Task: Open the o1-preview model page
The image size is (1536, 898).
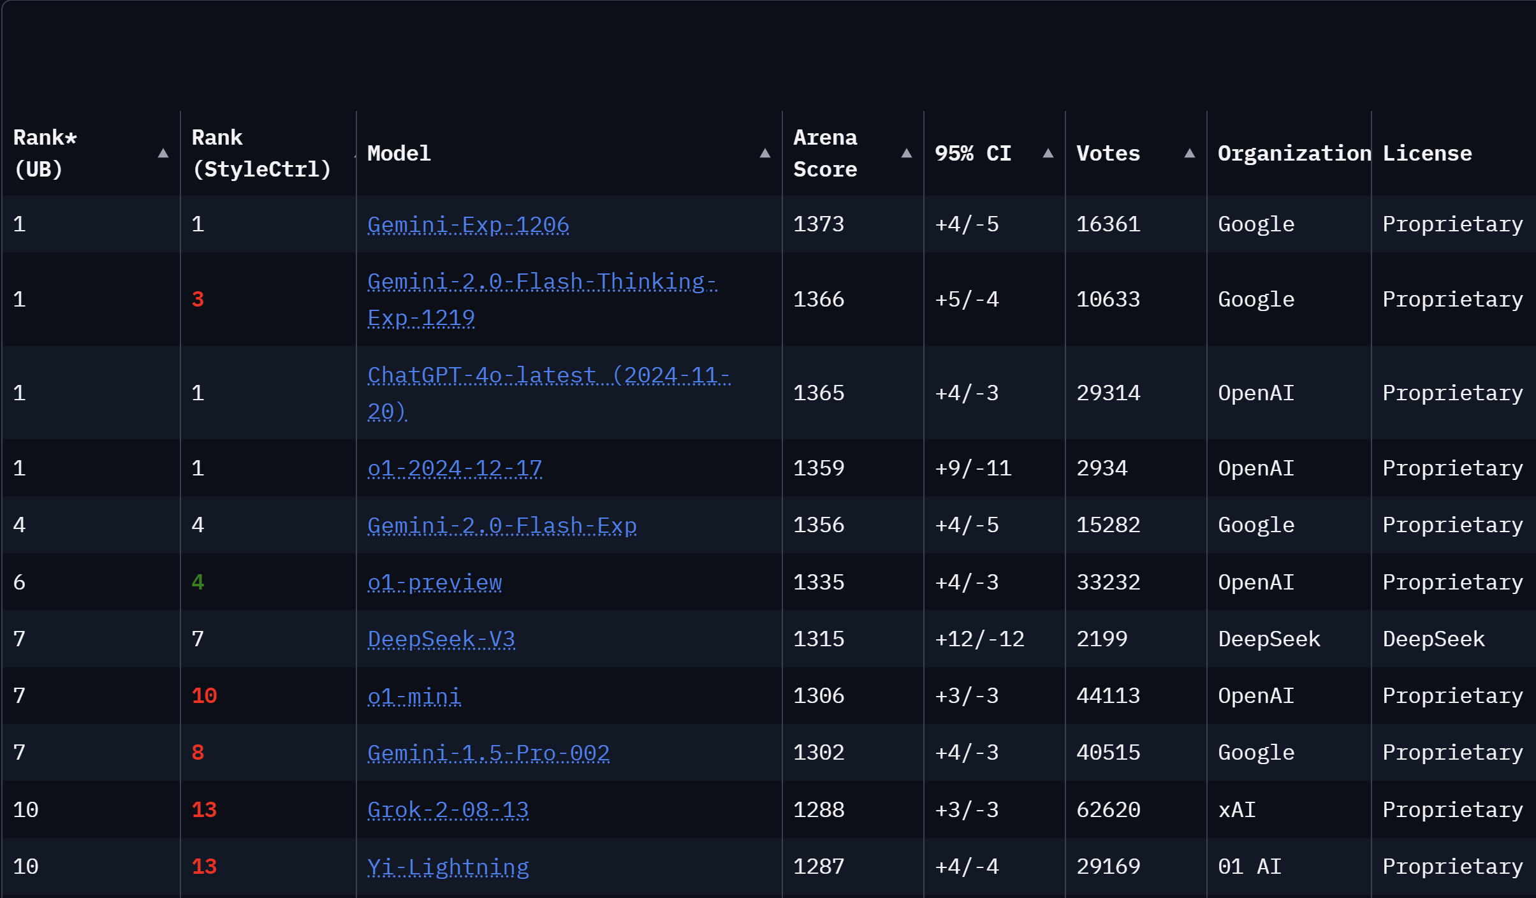Action: tap(435, 582)
